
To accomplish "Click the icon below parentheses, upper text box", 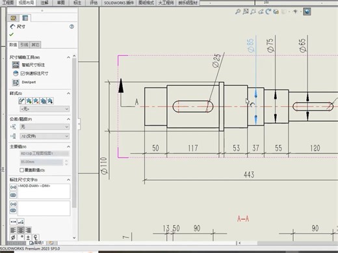I will tap(13, 195).
